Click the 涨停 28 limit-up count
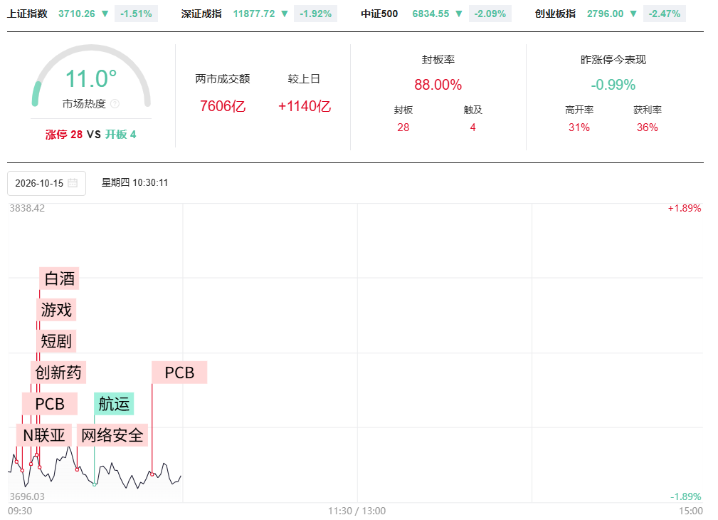Image resolution: width=718 pixels, height=520 pixels. 63,135
